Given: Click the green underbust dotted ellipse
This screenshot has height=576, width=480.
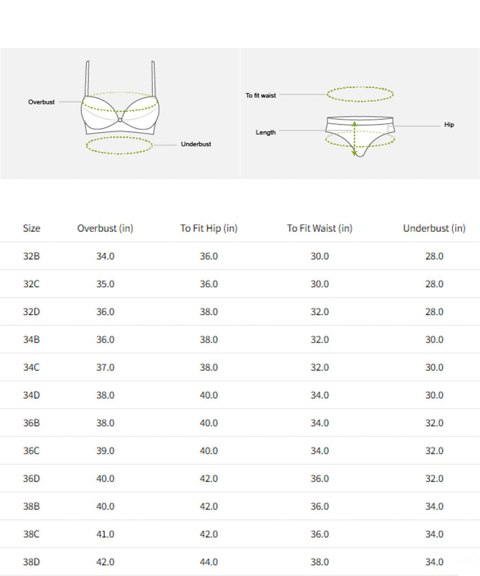Looking at the screenshot, I should [x=120, y=153].
